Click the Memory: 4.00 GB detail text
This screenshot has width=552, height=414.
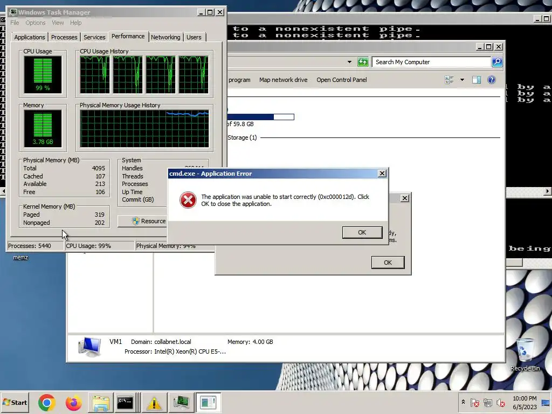coord(250,342)
